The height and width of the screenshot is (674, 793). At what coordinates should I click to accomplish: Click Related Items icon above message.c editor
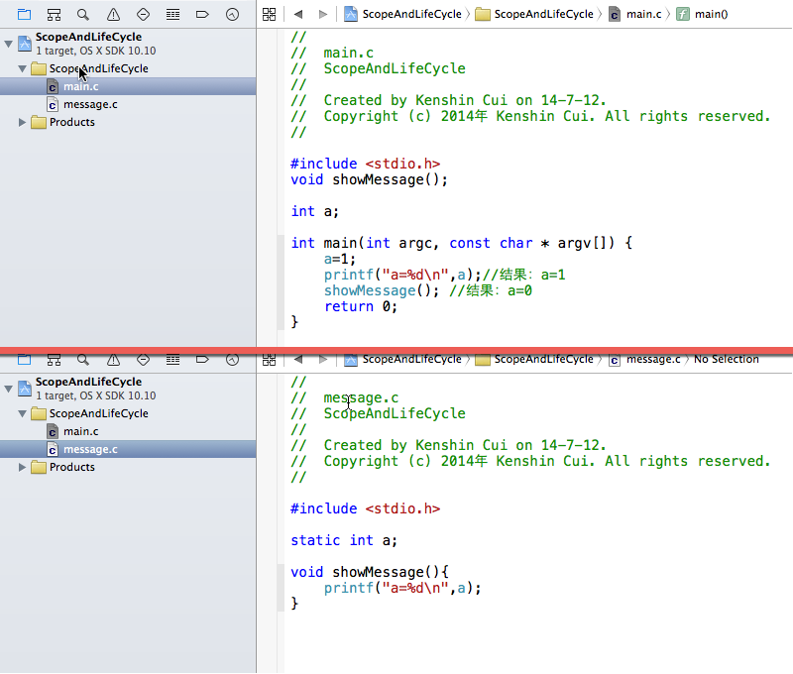(x=269, y=360)
